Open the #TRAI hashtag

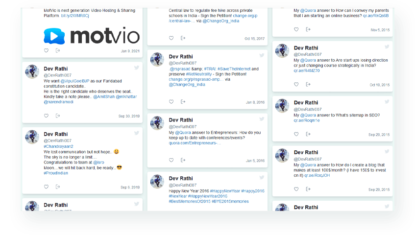(210, 69)
